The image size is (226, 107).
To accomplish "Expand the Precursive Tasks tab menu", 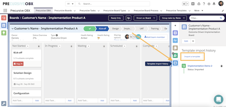I will point(99,11).
